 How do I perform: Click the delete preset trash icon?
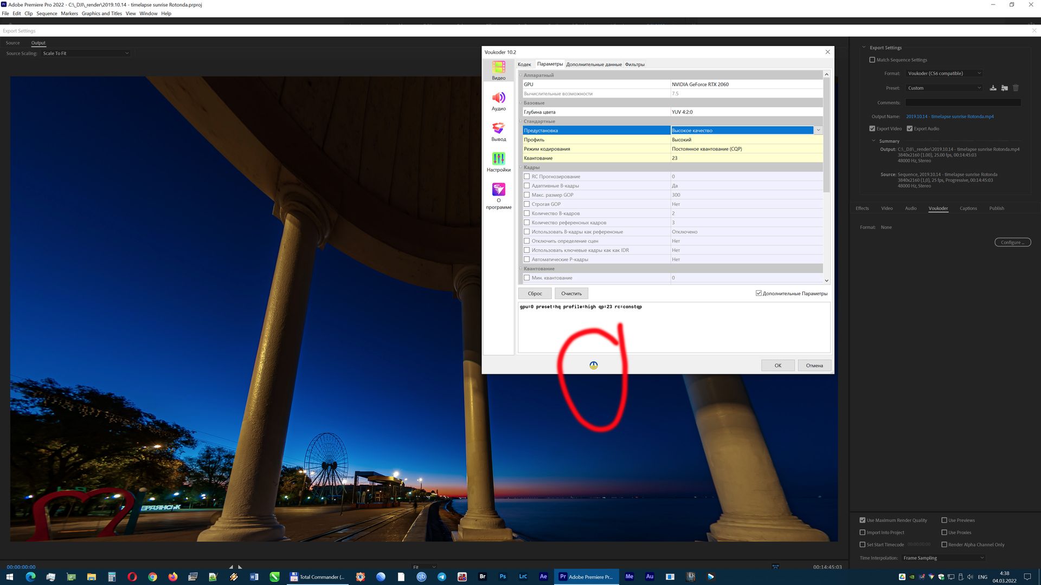pyautogui.click(x=1016, y=88)
